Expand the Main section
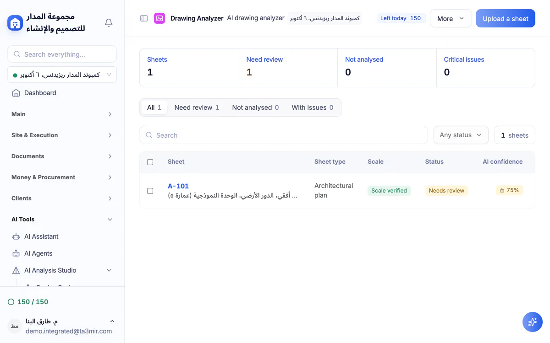This screenshot has height=343, width=550. pyautogui.click(x=62, y=114)
